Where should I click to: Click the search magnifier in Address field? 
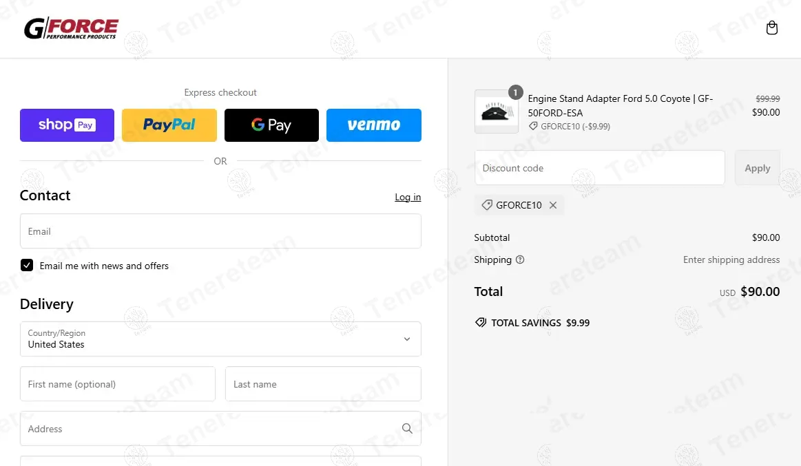[407, 429]
